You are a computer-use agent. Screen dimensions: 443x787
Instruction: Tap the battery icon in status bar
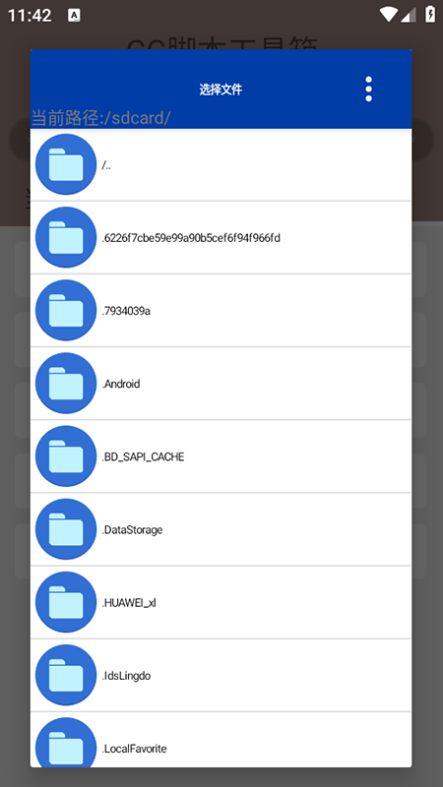click(430, 14)
